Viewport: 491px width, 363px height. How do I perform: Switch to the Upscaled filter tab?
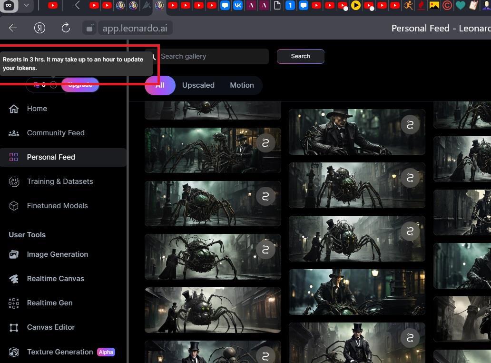coord(198,85)
